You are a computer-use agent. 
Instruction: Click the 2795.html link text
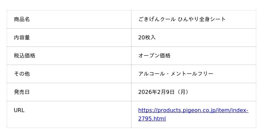[152, 119]
